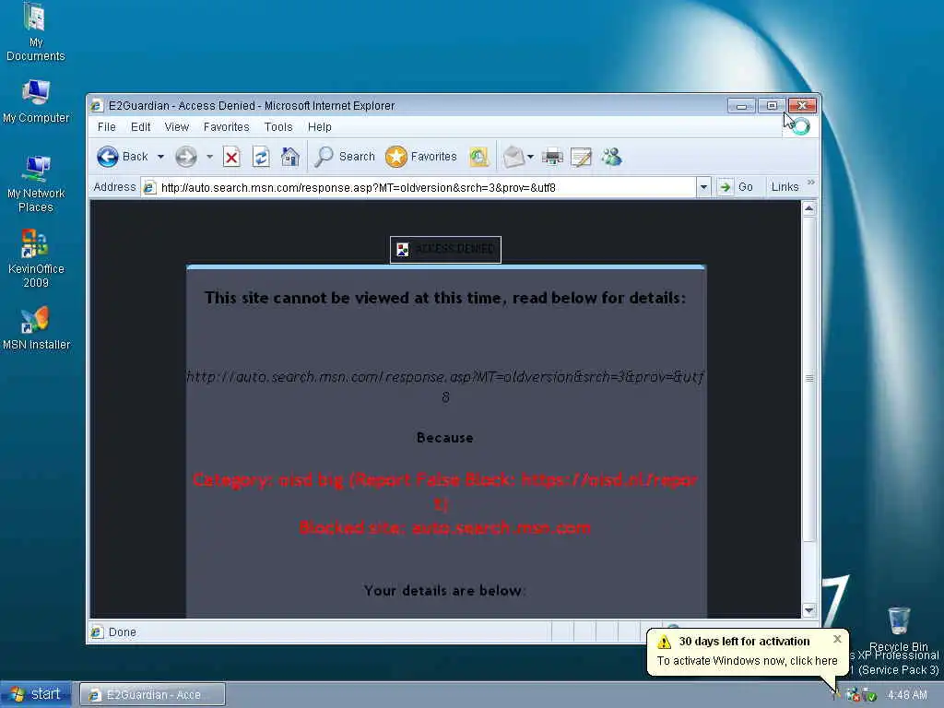
Task: Open the Favorites star button
Action: (x=420, y=157)
